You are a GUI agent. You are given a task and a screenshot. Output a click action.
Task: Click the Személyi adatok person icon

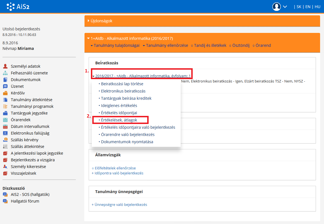(x=5, y=66)
